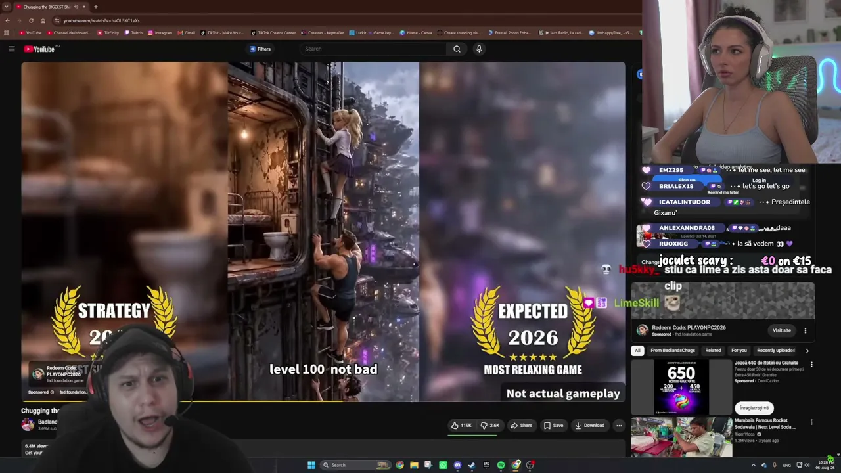Image resolution: width=841 pixels, height=473 pixels.
Task: Switch ENG input language in tray
Action: tap(786, 465)
